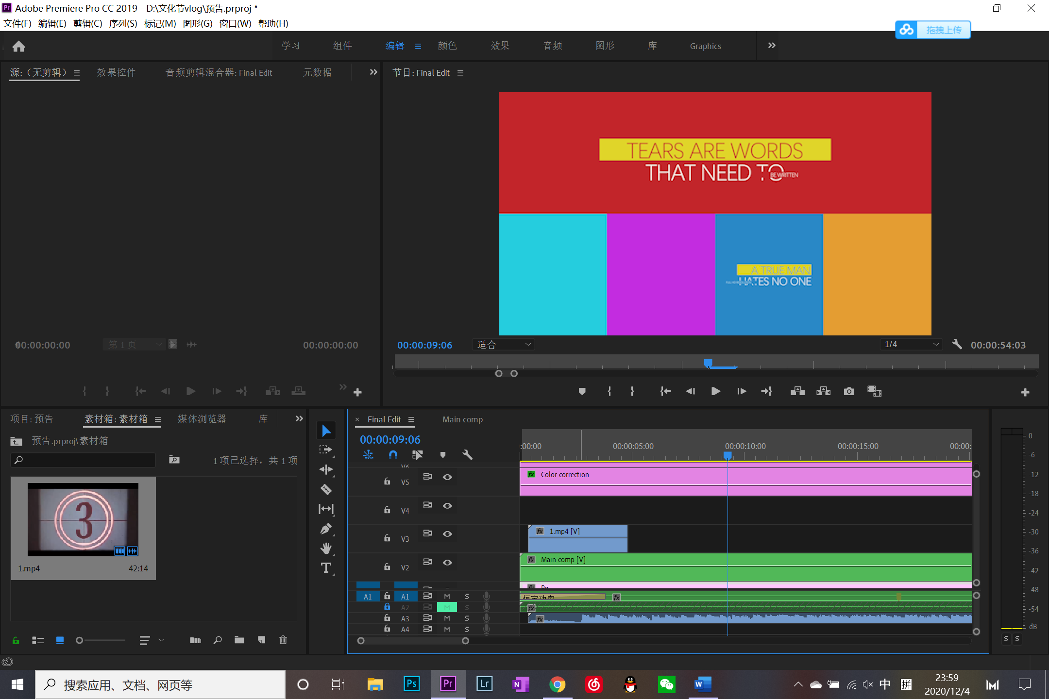
Task: Select the 1.mp4 clip thumbnail
Action: point(83,519)
